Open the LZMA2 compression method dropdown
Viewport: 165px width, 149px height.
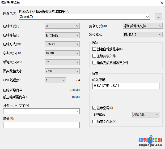(62, 44)
